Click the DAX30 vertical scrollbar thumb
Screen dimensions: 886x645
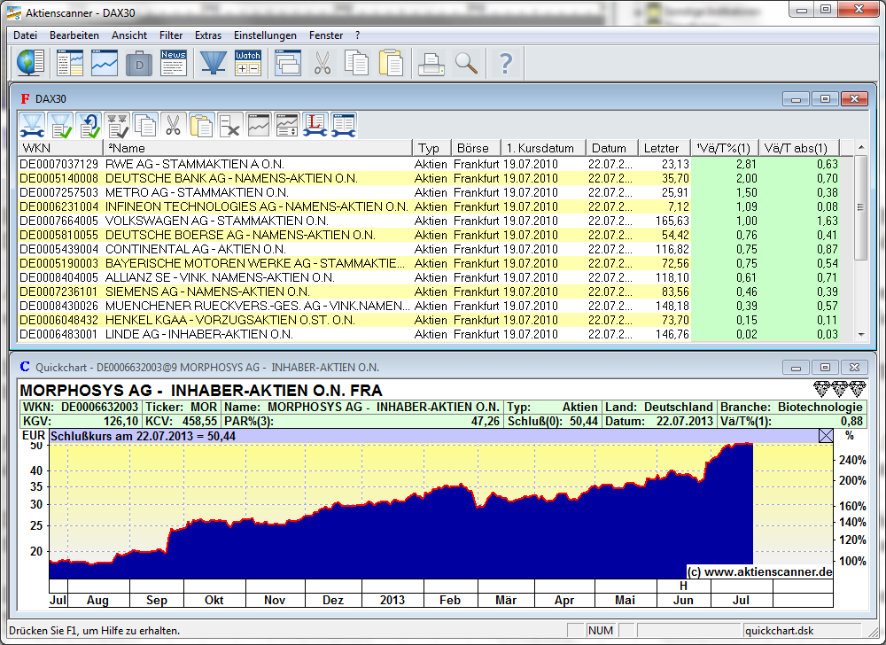[861, 207]
